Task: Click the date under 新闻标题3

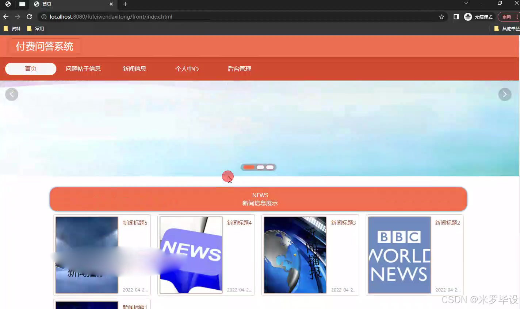Action: click(344, 290)
